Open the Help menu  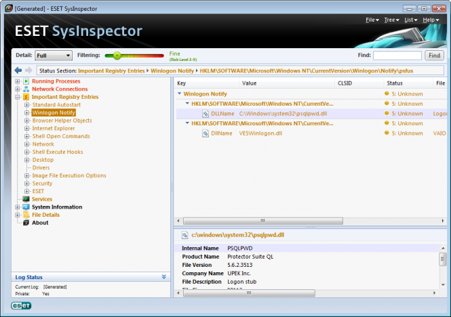(x=431, y=20)
